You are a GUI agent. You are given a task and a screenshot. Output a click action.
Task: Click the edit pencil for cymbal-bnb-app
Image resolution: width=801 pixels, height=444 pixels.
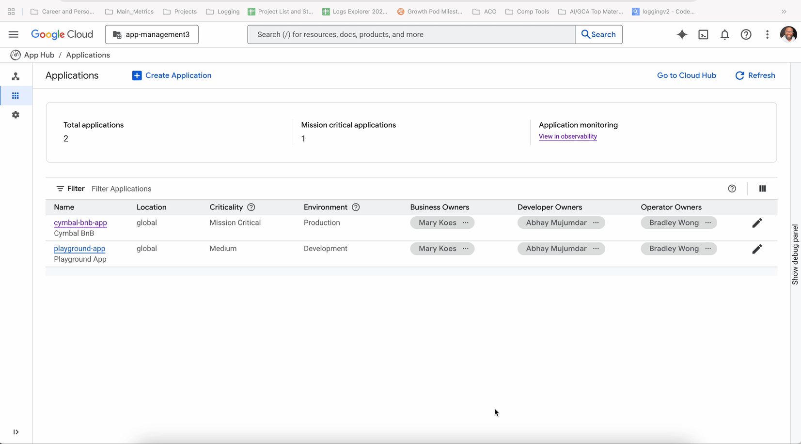pos(757,223)
